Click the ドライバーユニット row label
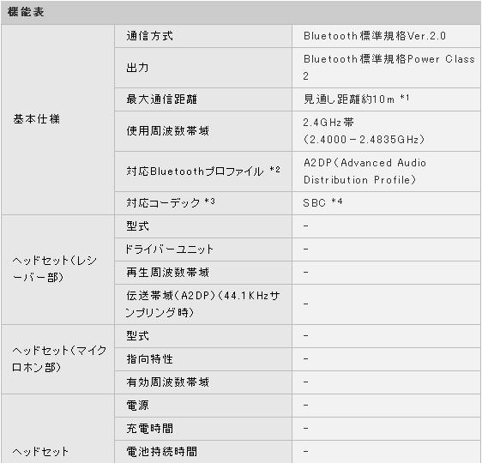 [169, 250]
